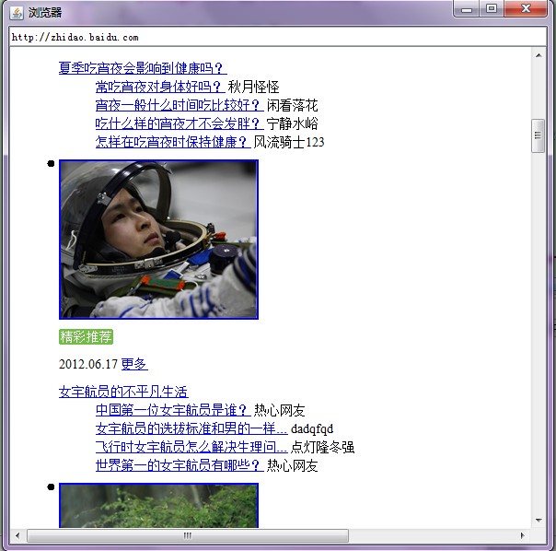The height and width of the screenshot is (551, 556).
Task: Click the Java app icon in title bar
Action: point(16,13)
